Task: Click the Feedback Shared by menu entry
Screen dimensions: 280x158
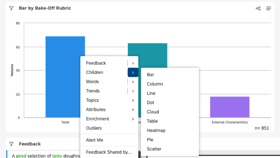Action: (x=109, y=152)
